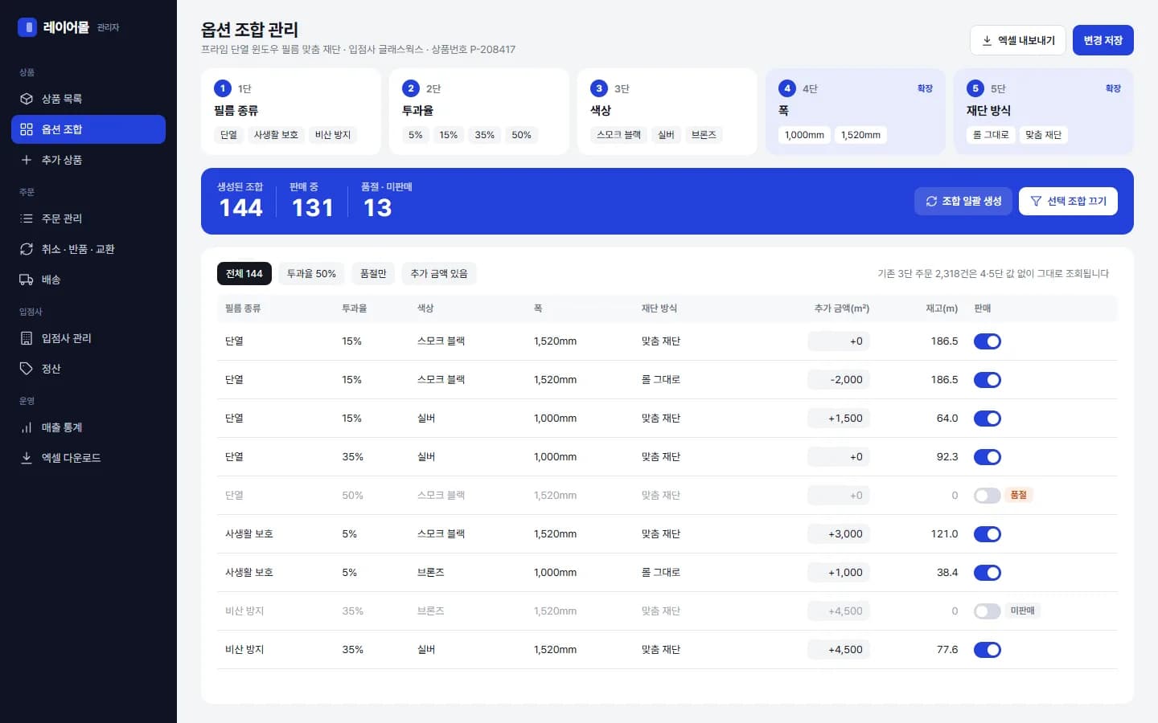Click the 품절 badge on the 50% row
Screen dimensions: 1158x723
[1019, 495]
